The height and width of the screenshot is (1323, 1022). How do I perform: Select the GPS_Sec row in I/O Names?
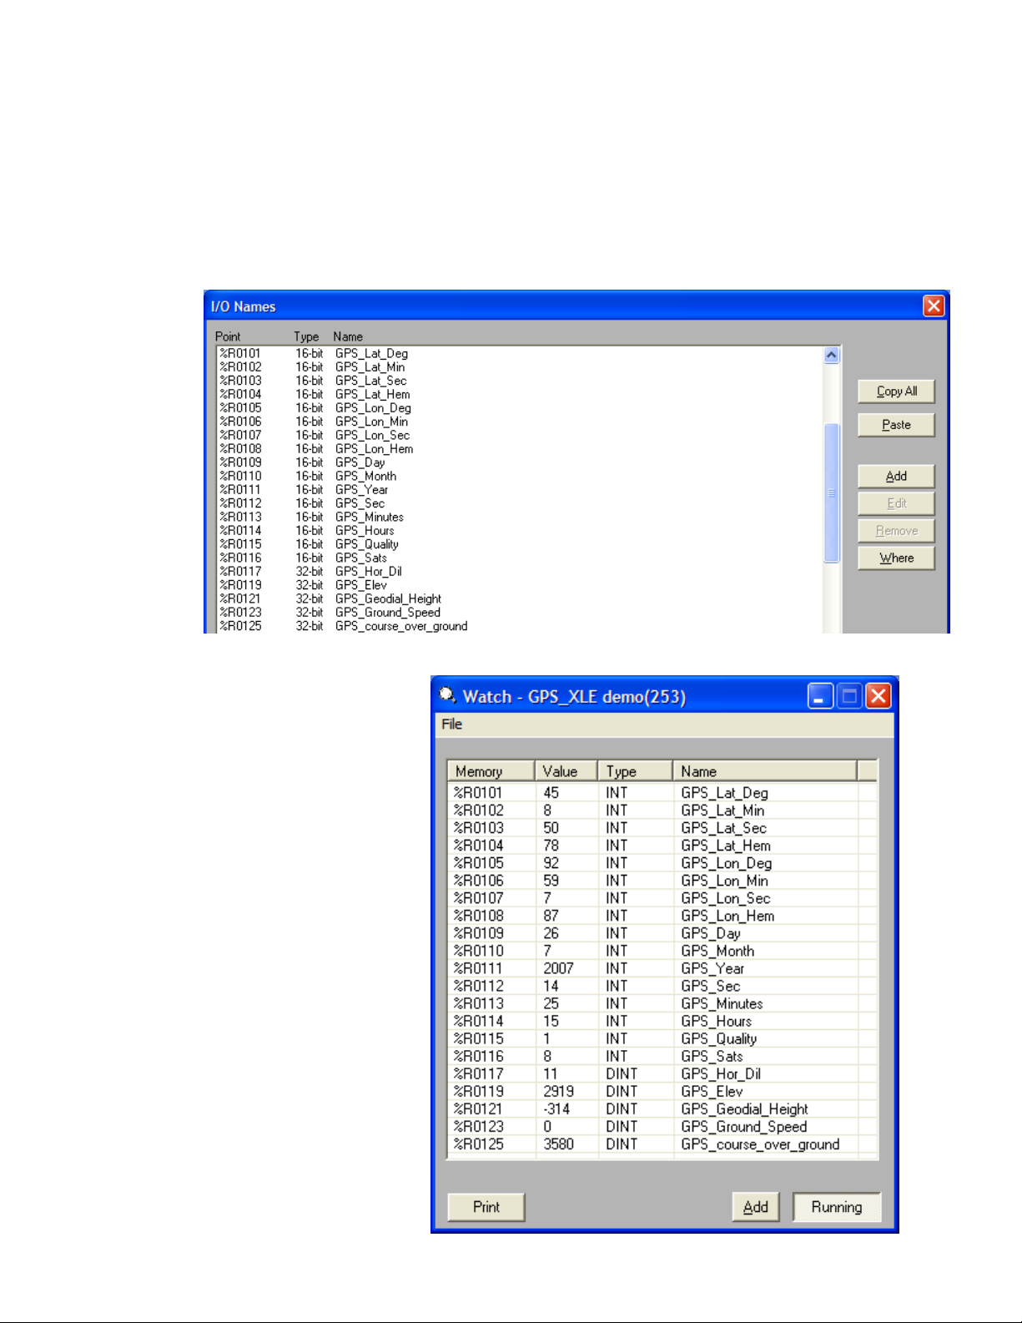519,503
